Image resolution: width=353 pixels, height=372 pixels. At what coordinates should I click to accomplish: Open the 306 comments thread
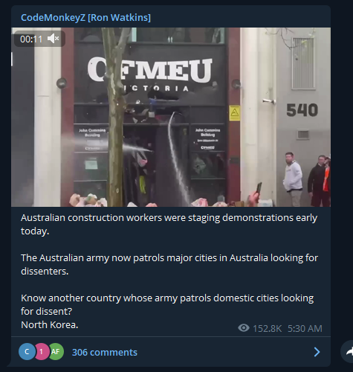click(104, 352)
